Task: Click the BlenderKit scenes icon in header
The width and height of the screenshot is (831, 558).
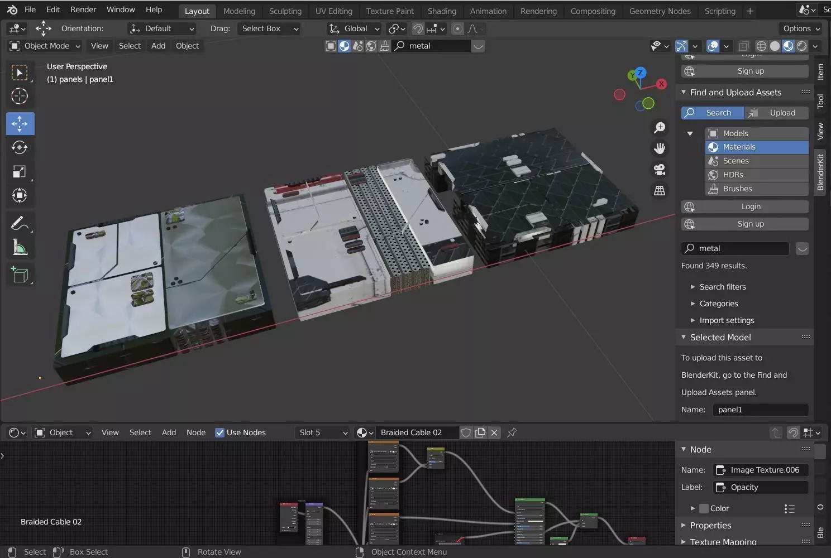Action: point(357,46)
